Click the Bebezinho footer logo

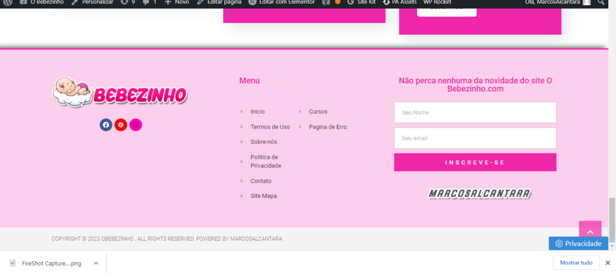coord(120,93)
